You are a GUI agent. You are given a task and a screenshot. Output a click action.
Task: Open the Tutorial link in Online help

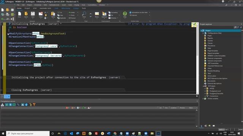tap(133, 15)
